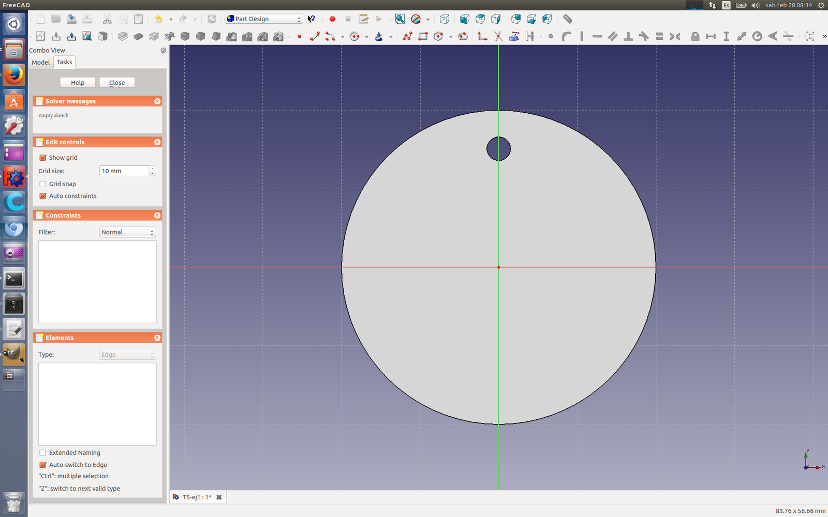Open the constraints Filter dropdown
The width and height of the screenshot is (828, 517).
point(127,232)
